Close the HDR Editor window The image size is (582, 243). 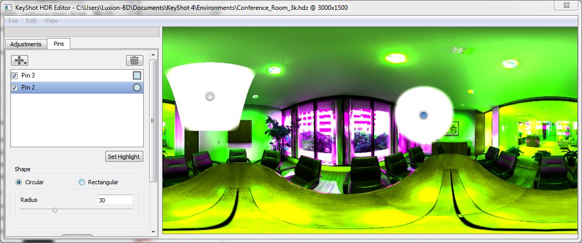click(x=566, y=5)
